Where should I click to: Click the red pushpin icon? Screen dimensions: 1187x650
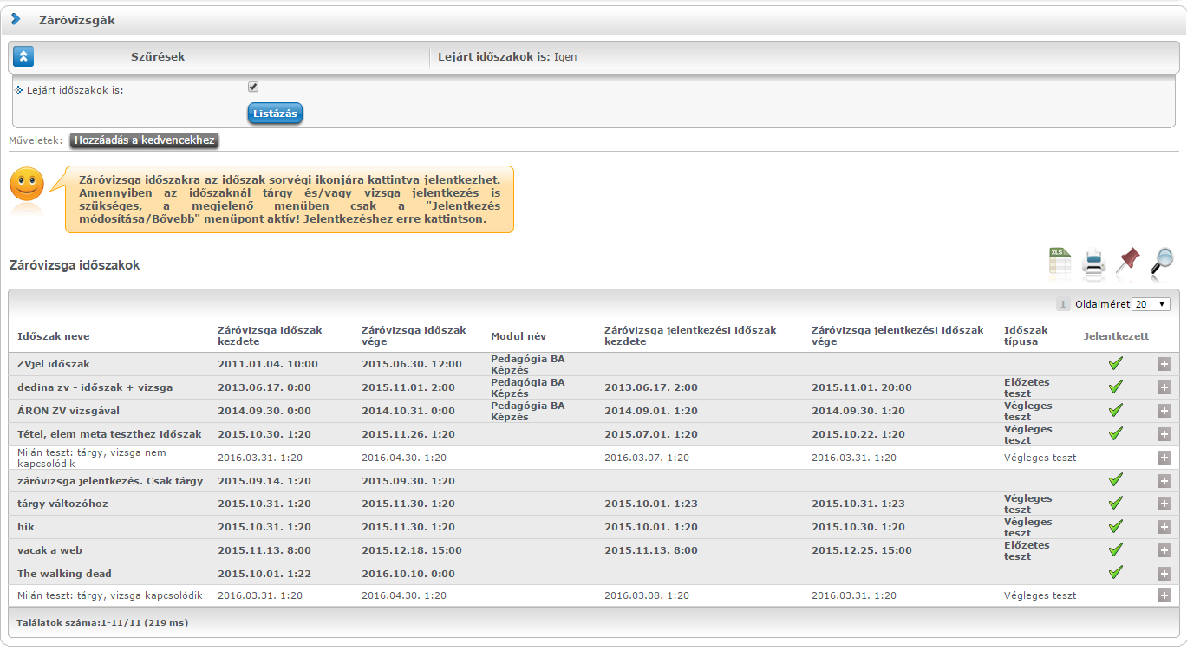pos(1128,262)
